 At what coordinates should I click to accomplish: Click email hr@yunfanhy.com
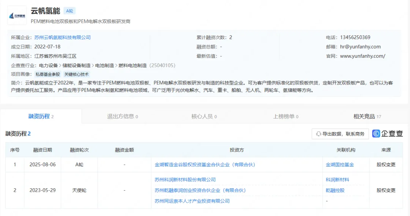click(x=360, y=47)
